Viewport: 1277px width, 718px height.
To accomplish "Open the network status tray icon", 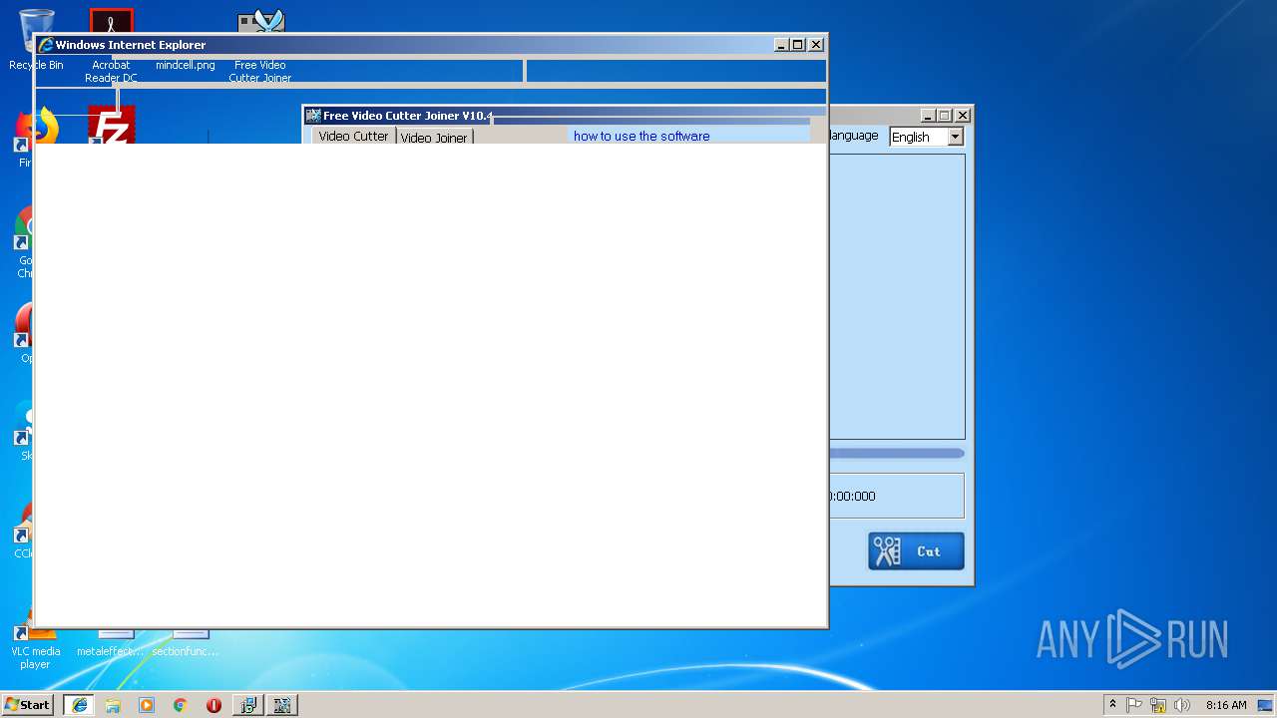I will coord(1158,705).
